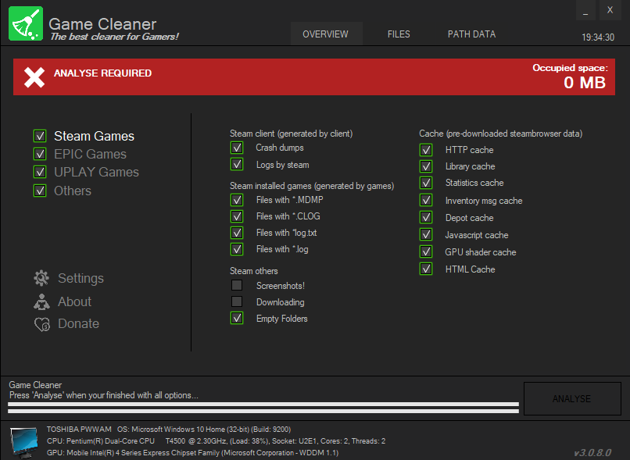
Task: Switch to the OVERVIEW tab
Action: pos(325,34)
